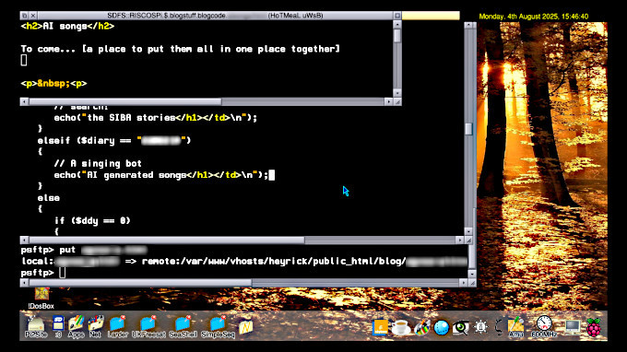Click the HoTMeaL window resize corner icon
The image size is (627, 352).
click(397, 102)
